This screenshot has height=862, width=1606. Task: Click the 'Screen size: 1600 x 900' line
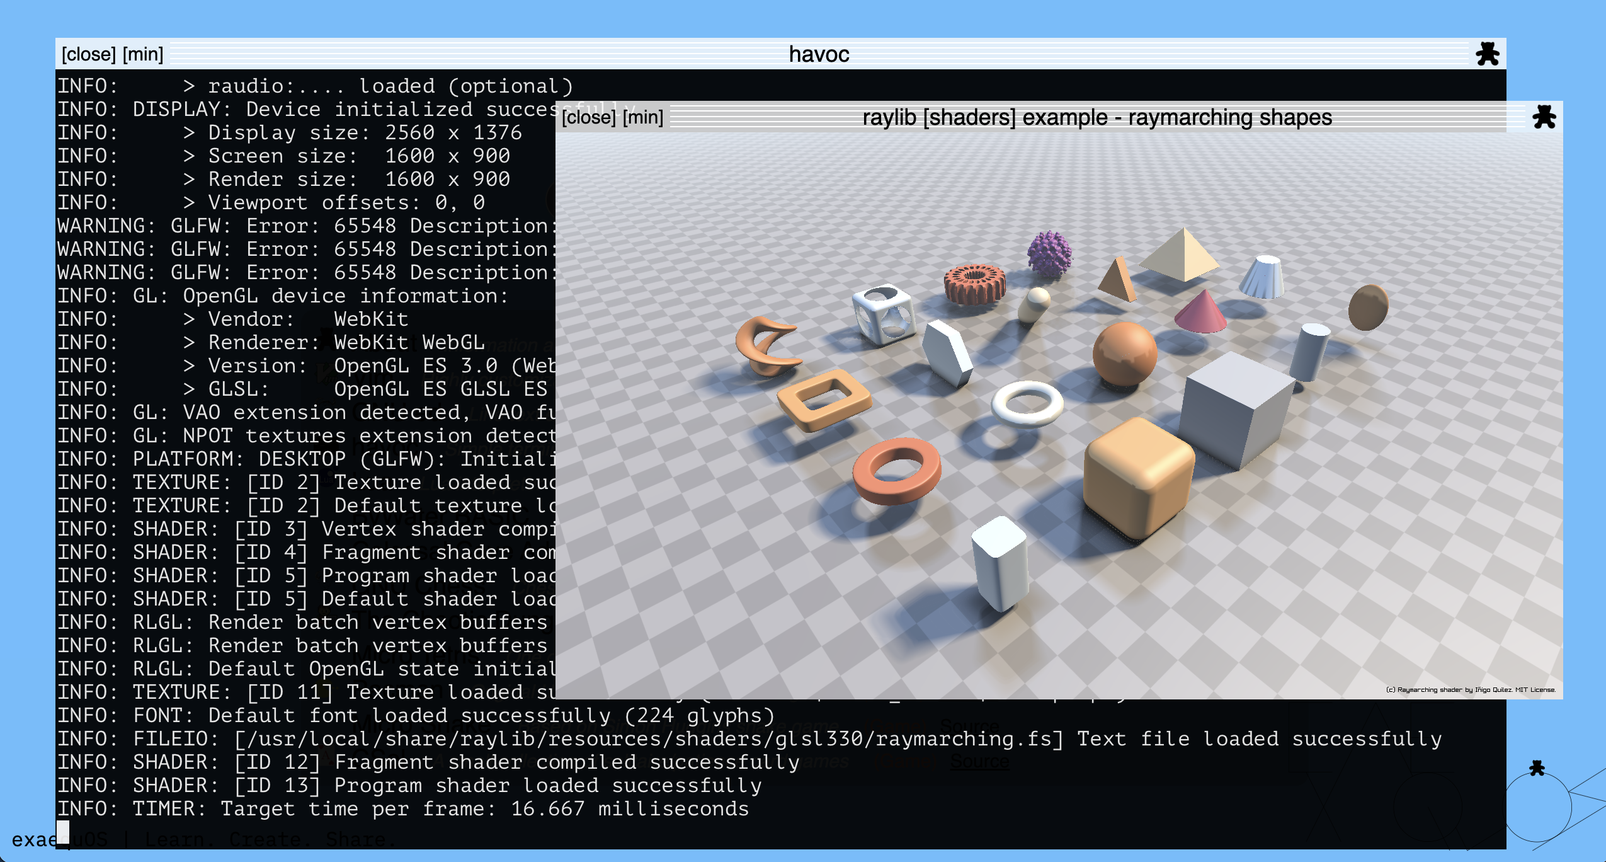(x=283, y=156)
